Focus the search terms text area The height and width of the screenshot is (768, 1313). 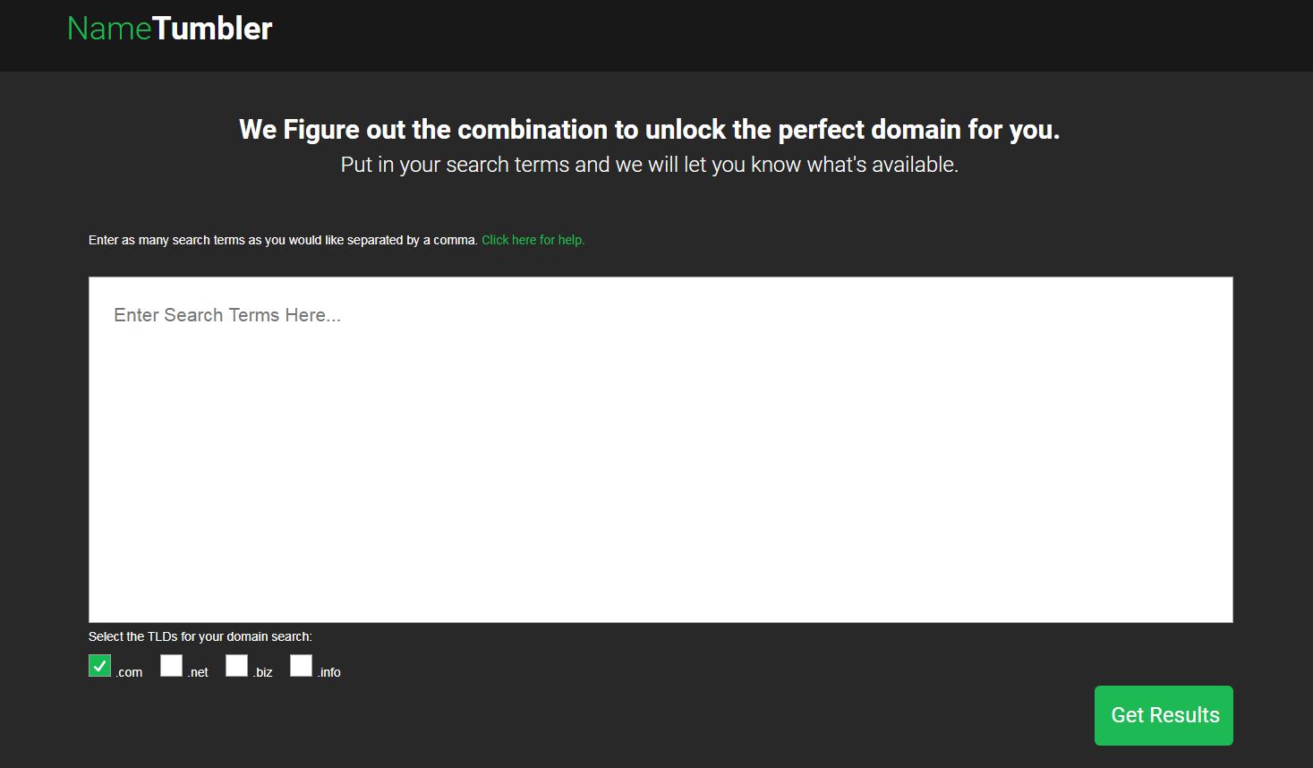[661, 449]
